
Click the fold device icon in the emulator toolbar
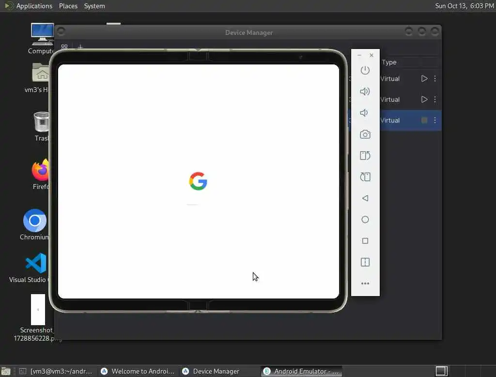[365, 262]
